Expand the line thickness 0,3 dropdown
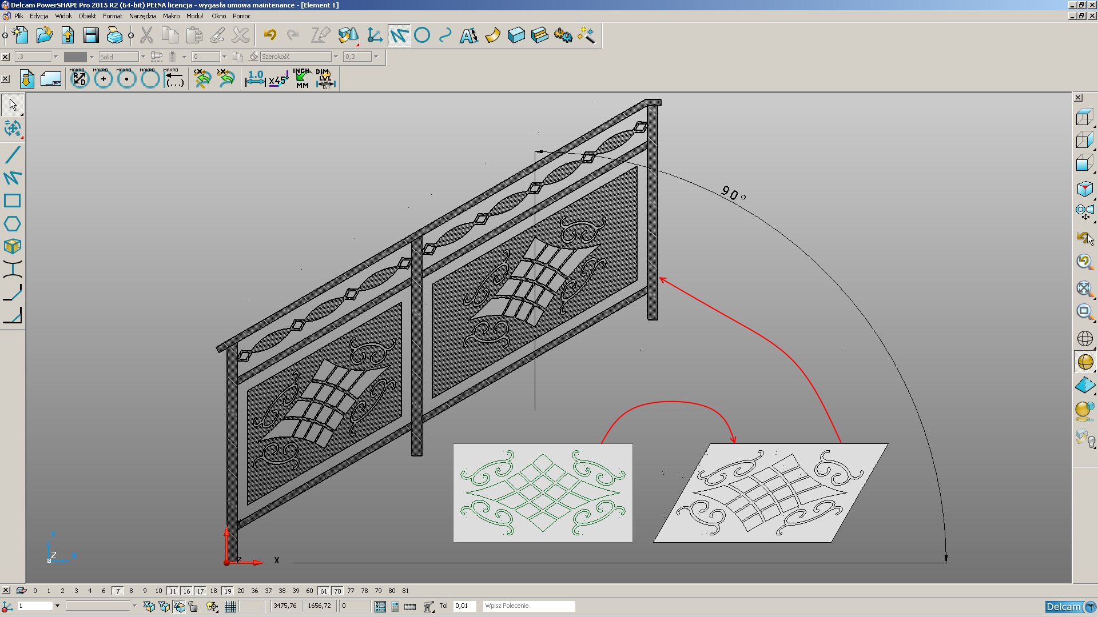Image resolution: width=1098 pixels, height=617 pixels. click(376, 57)
